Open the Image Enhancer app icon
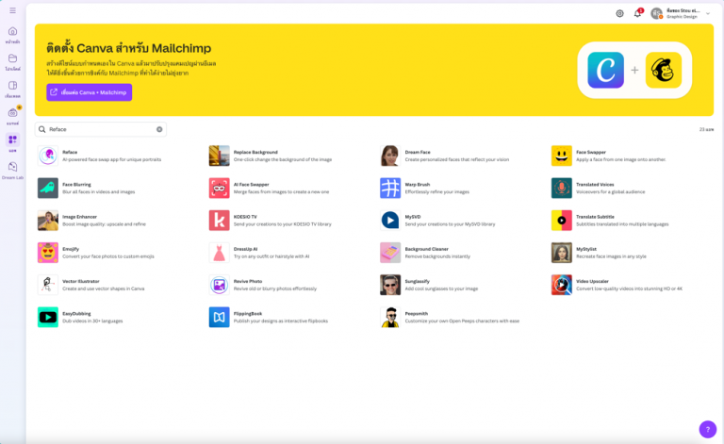Image resolution: width=724 pixels, height=444 pixels. tap(48, 221)
